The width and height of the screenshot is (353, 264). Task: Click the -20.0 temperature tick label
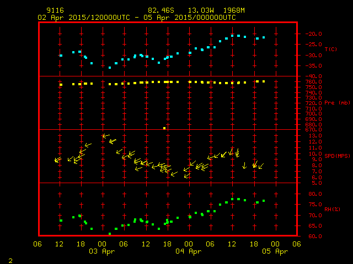point(313,34)
